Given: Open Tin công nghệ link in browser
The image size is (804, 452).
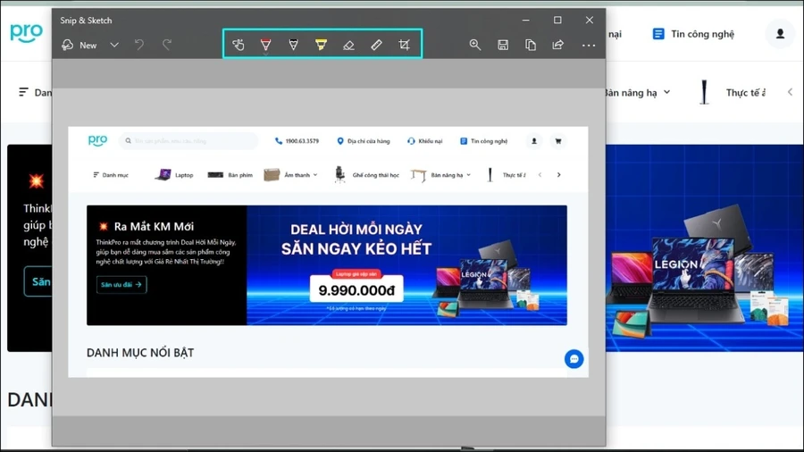Looking at the screenshot, I should pyautogui.click(x=693, y=34).
